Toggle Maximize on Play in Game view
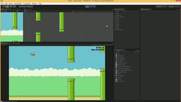The image size is (181, 102). click(97, 45)
